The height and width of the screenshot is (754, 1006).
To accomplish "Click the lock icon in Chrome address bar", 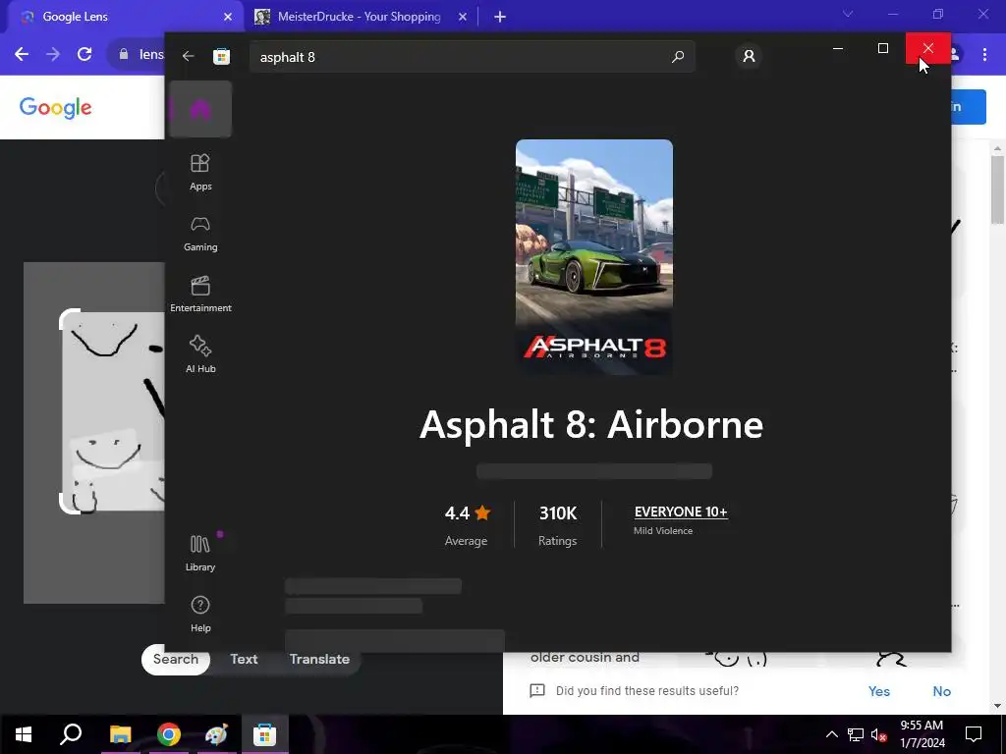I will point(124,55).
